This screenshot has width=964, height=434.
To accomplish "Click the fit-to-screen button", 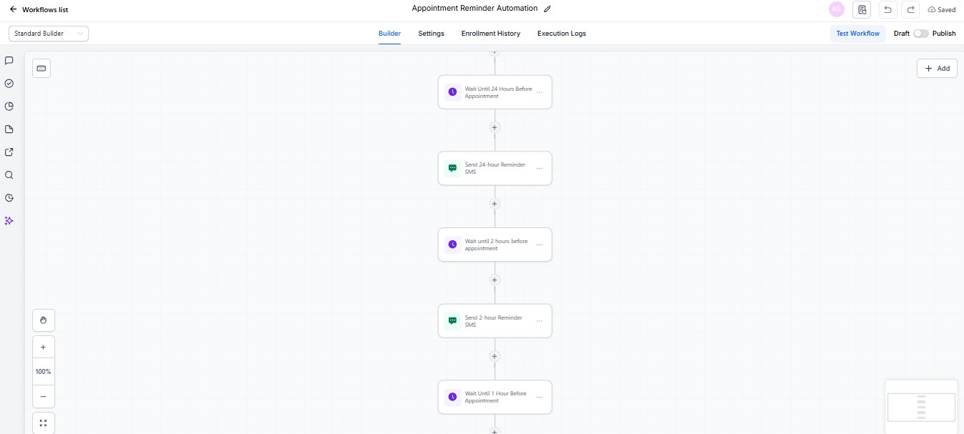I will (x=43, y=423).
